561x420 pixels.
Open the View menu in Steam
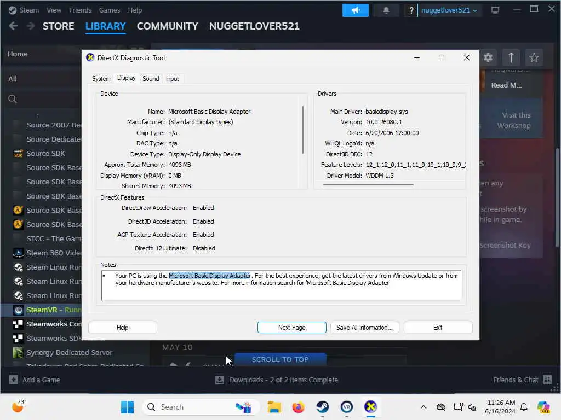(54, 10)
